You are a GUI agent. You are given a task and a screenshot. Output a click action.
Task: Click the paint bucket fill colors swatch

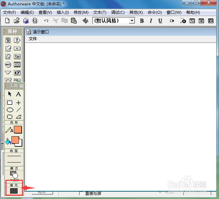pyautogui.click(x=17, y=141)
